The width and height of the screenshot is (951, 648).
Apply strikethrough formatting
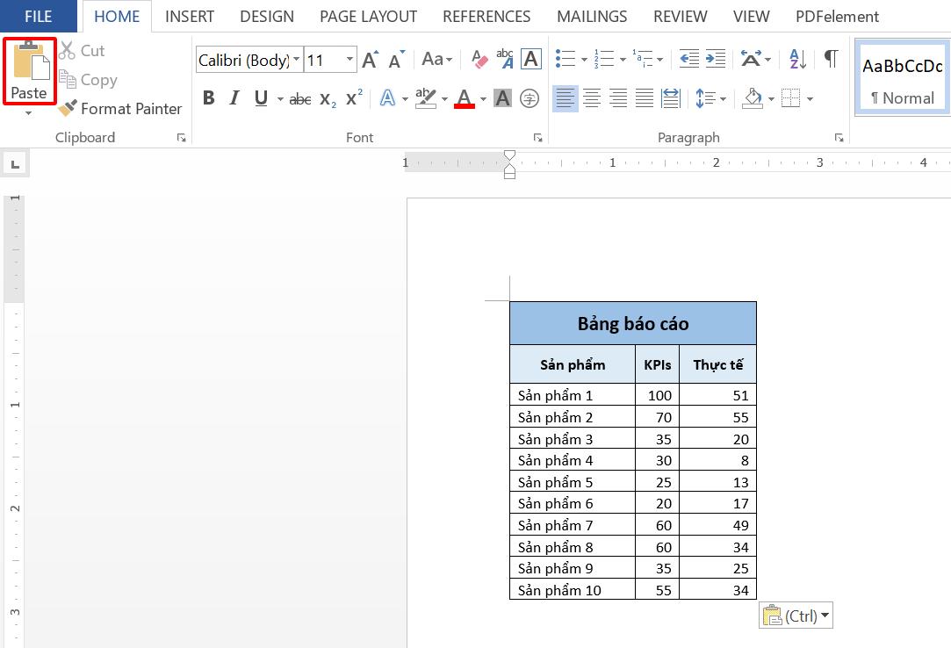[299, 98]
